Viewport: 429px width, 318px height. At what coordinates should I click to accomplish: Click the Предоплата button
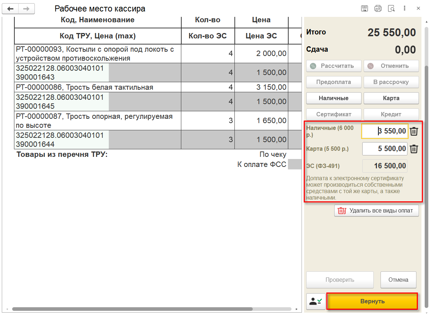click(x=334, y=82)
